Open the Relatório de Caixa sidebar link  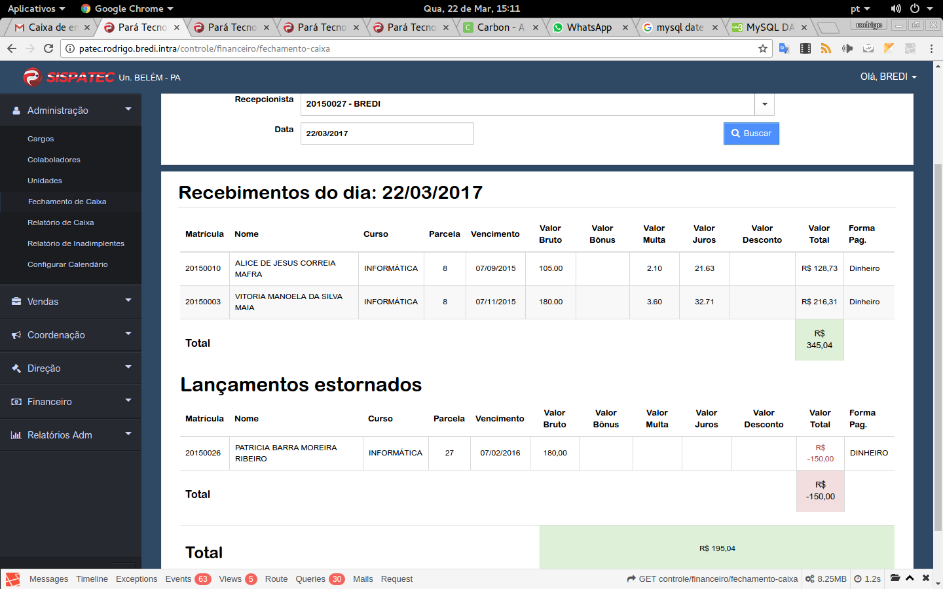[60, 223]
